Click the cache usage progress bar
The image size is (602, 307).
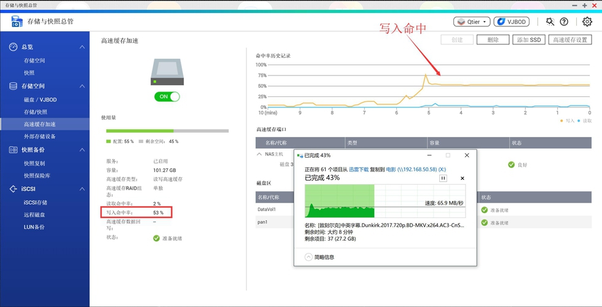tap(167, 131)
